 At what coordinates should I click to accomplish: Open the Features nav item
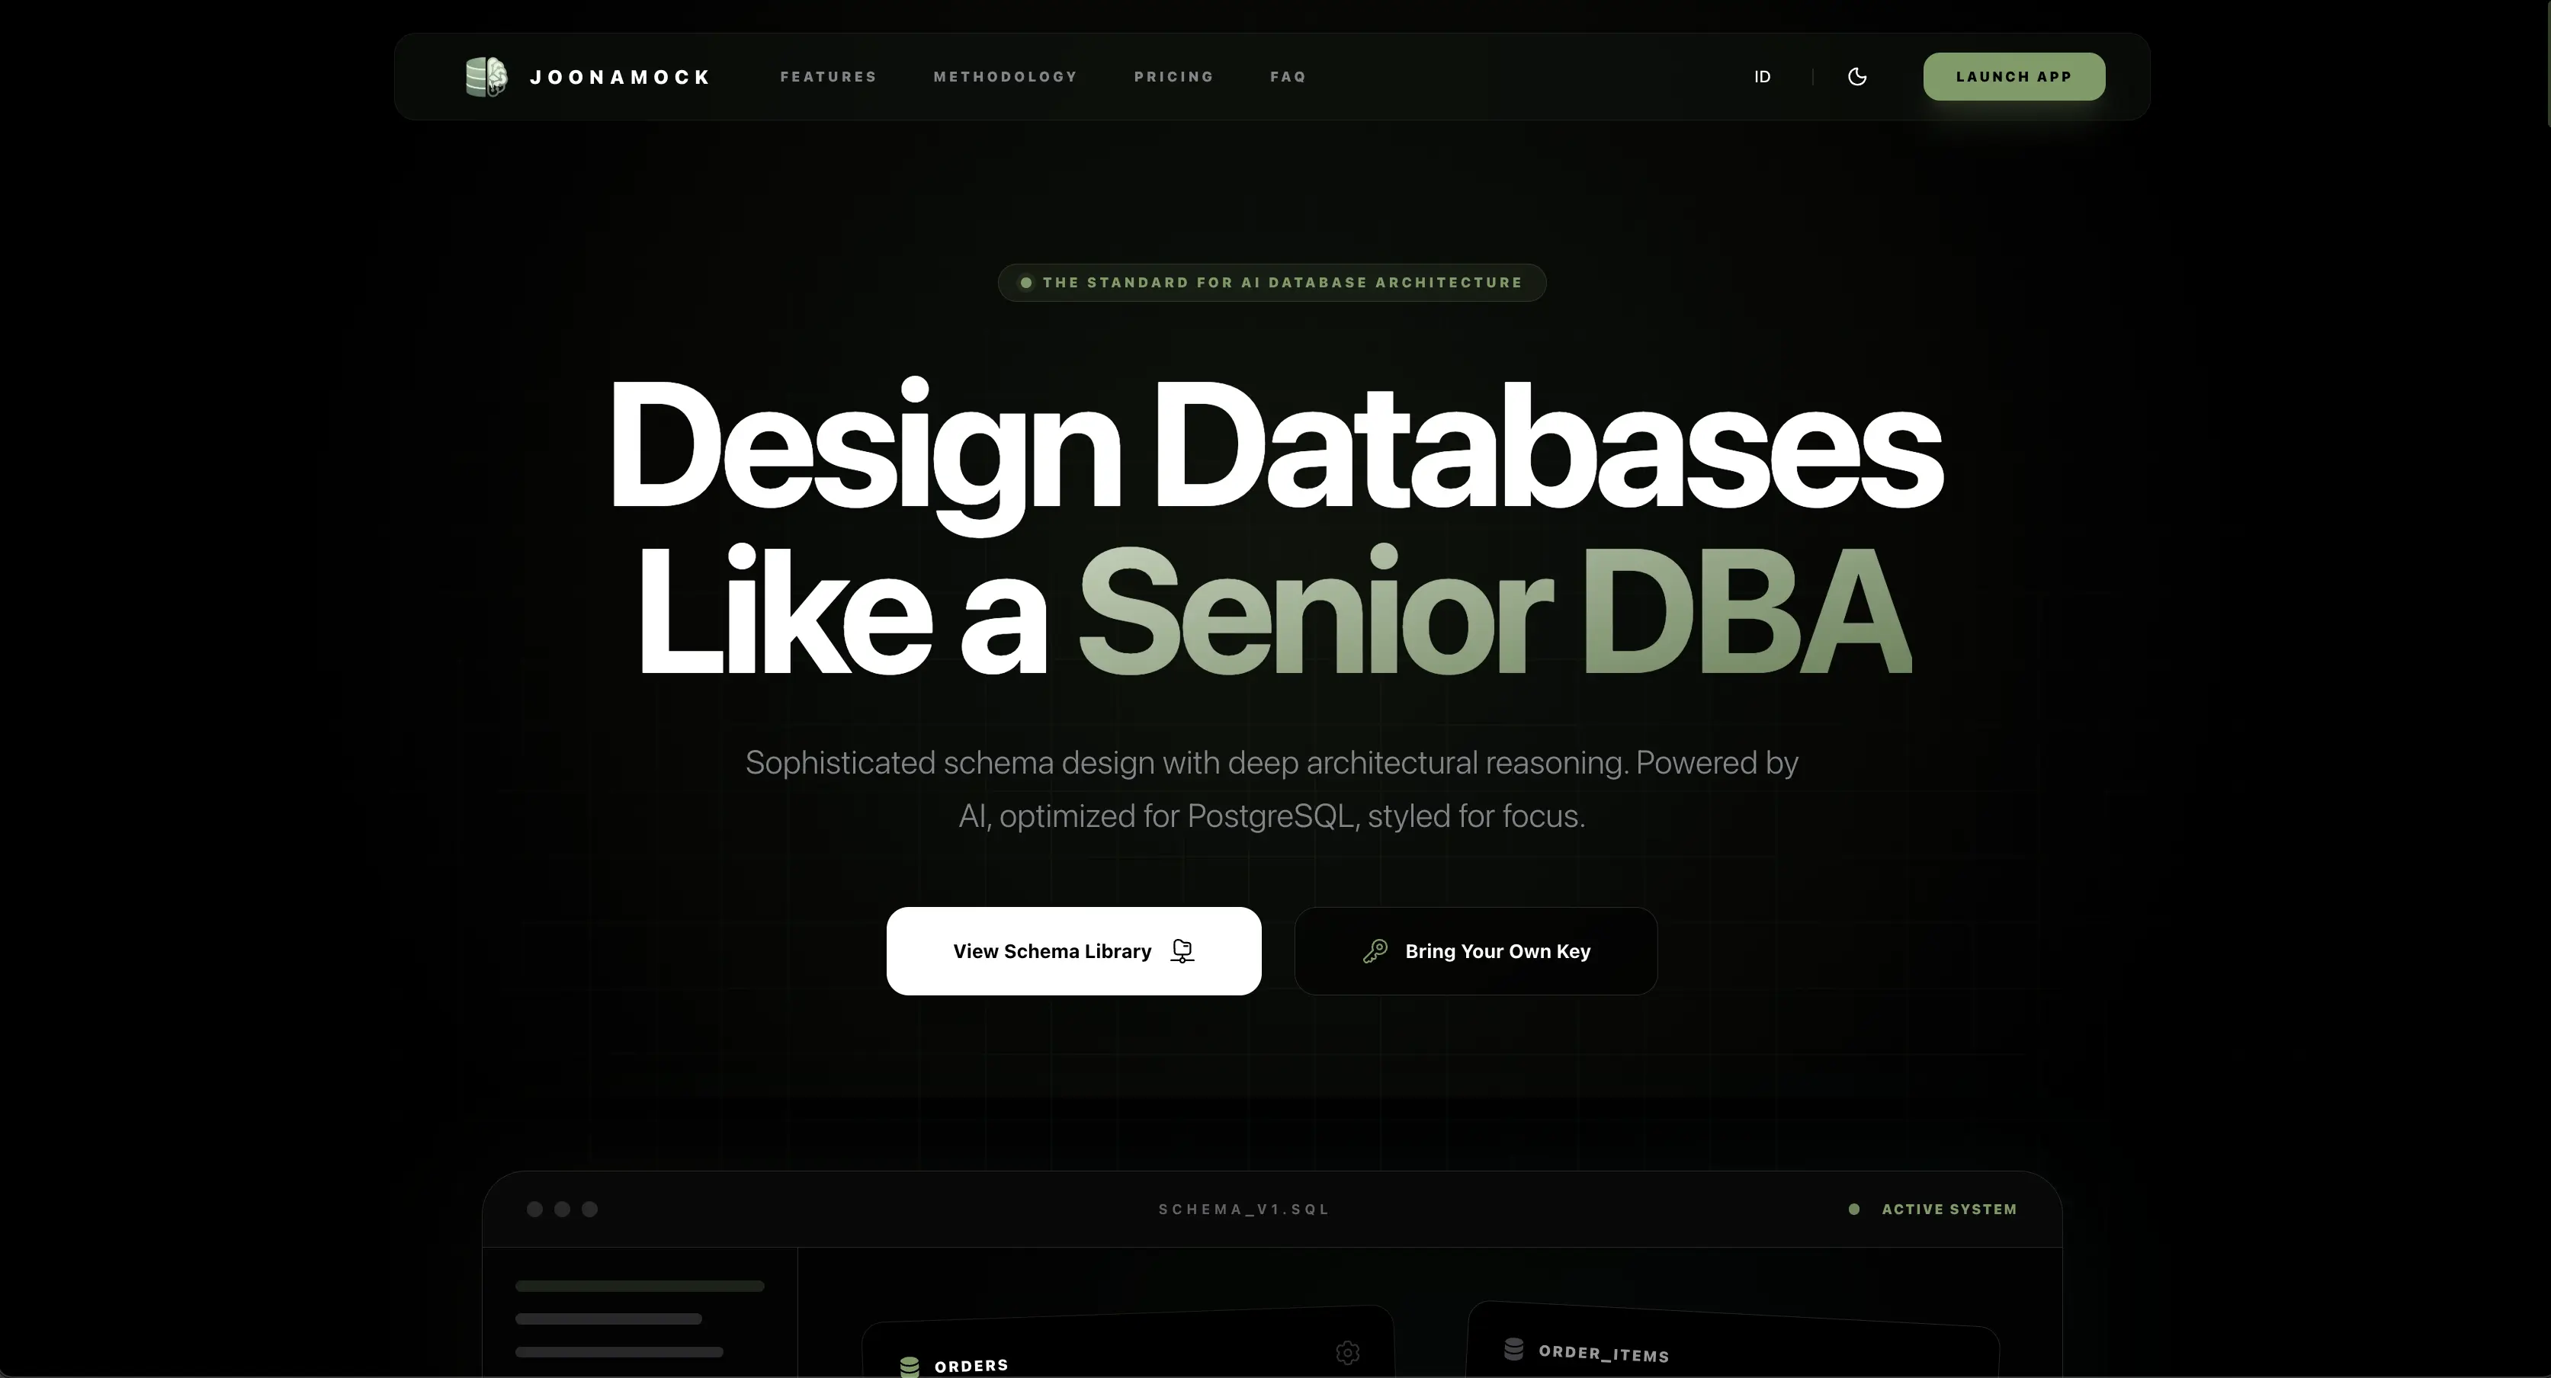(x=828, y=76)
